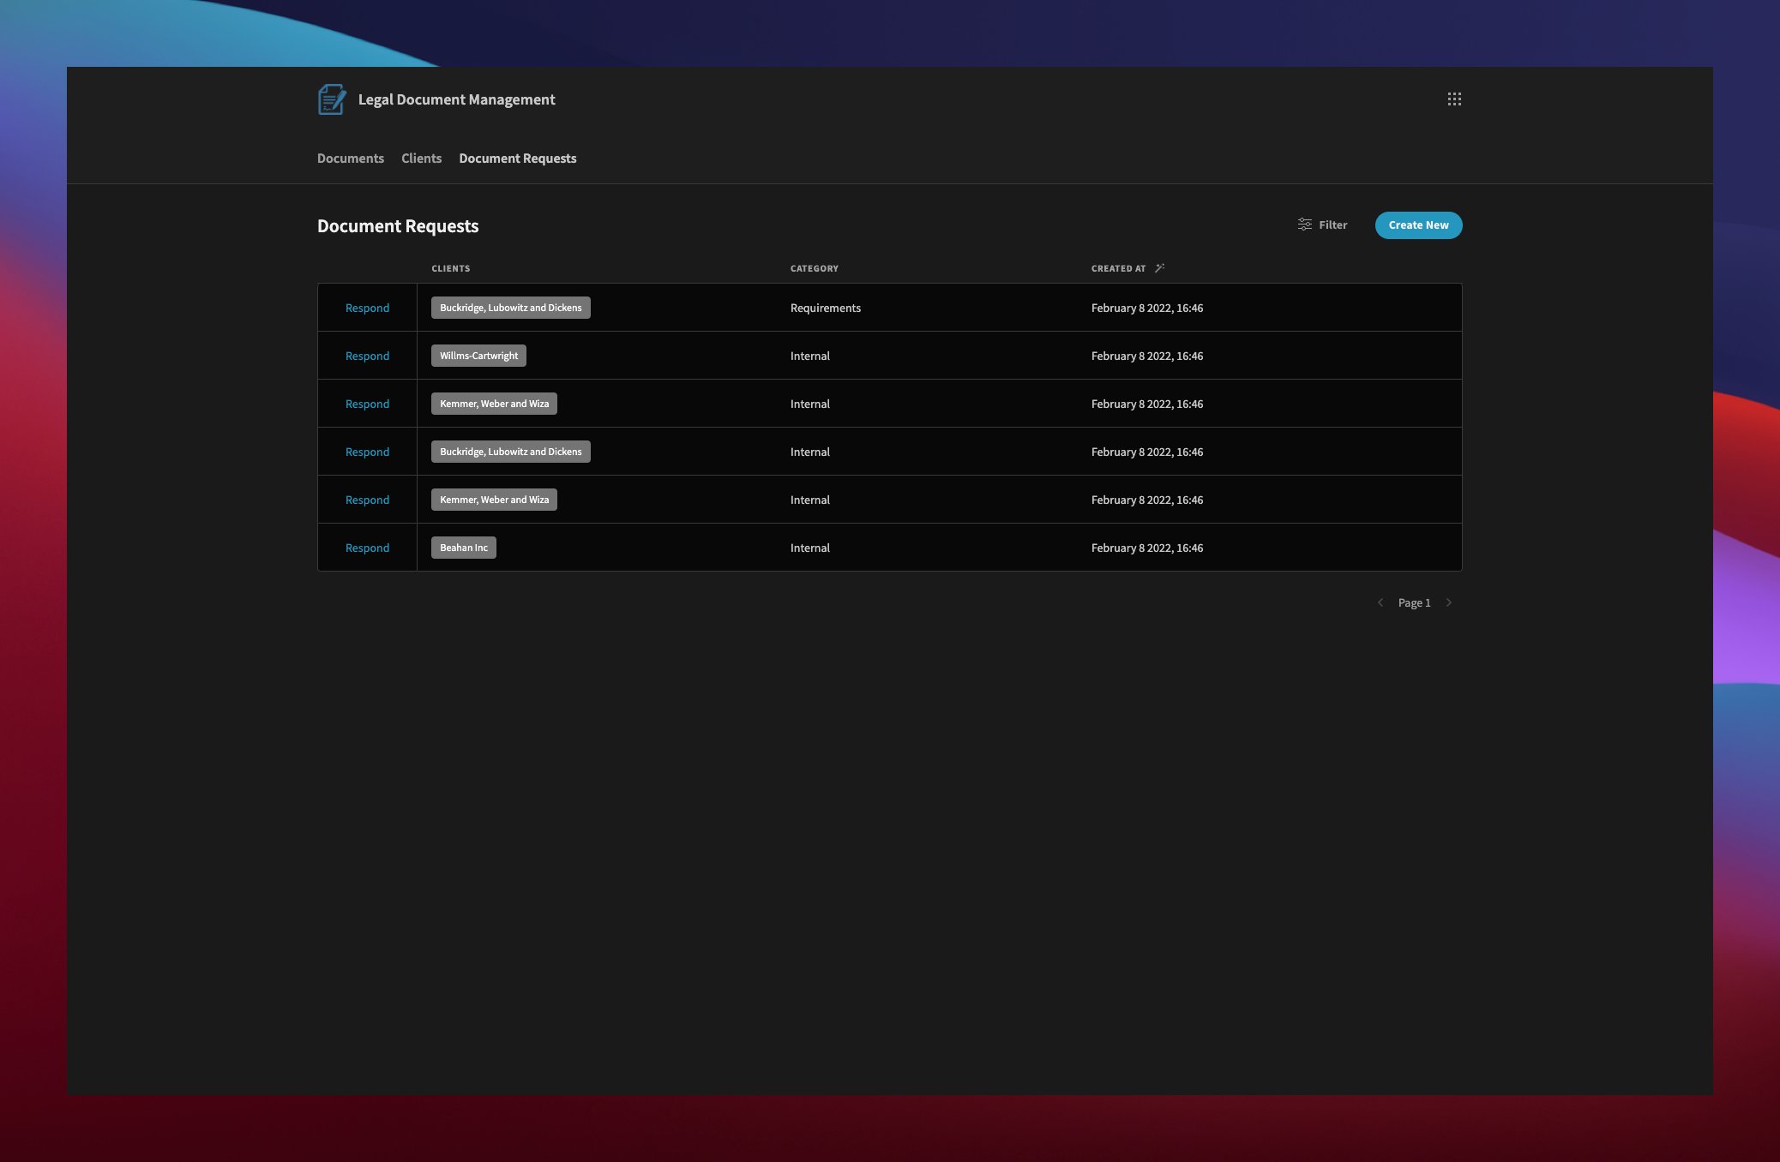
Task: Click the filter funnel icon
Action: coord(1304,225)
